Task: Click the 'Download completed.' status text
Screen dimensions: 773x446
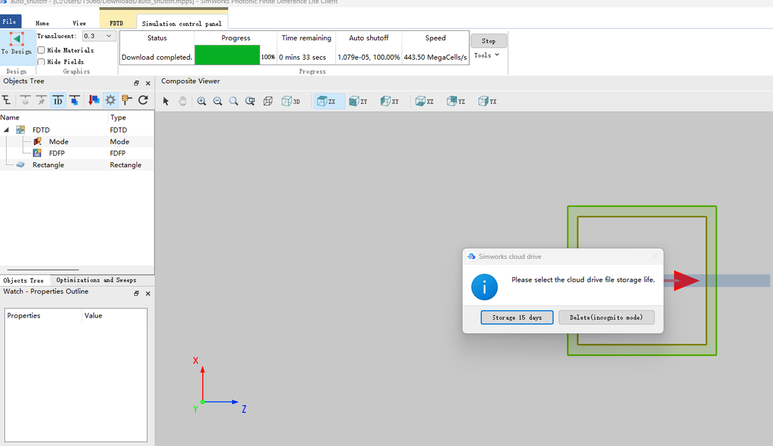Action: [x=157, y=57]
